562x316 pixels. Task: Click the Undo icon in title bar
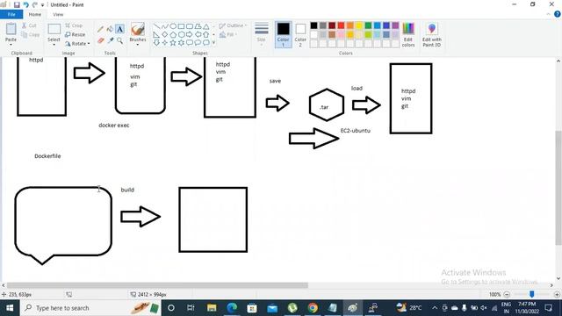(25, 4)
